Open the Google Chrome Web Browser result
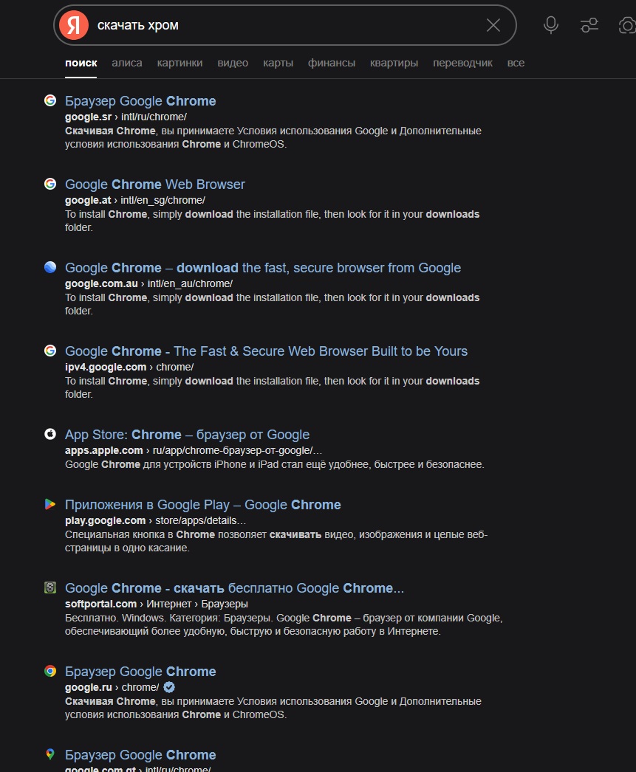This screenshot has width=636, height=772. (154, 184)
